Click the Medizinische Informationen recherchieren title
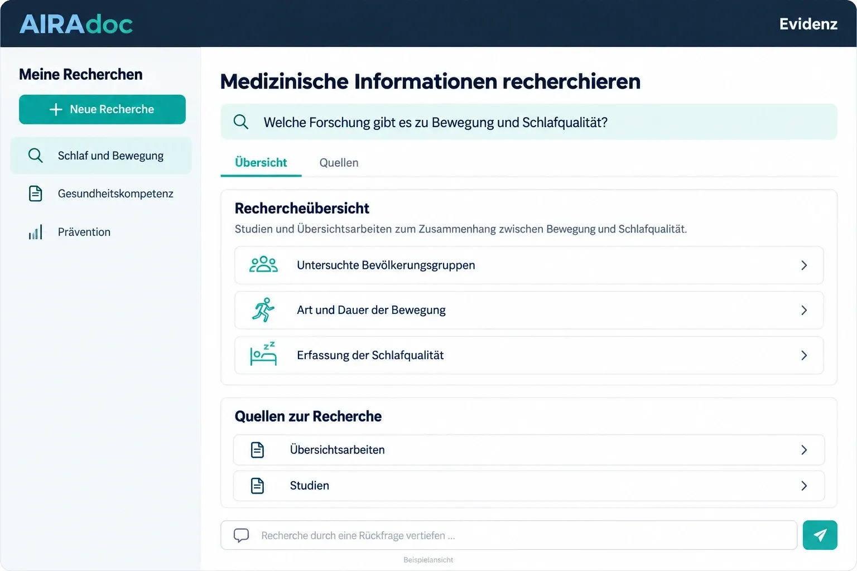The height and width of the screenshot is (571, 857). click(430, 81)
